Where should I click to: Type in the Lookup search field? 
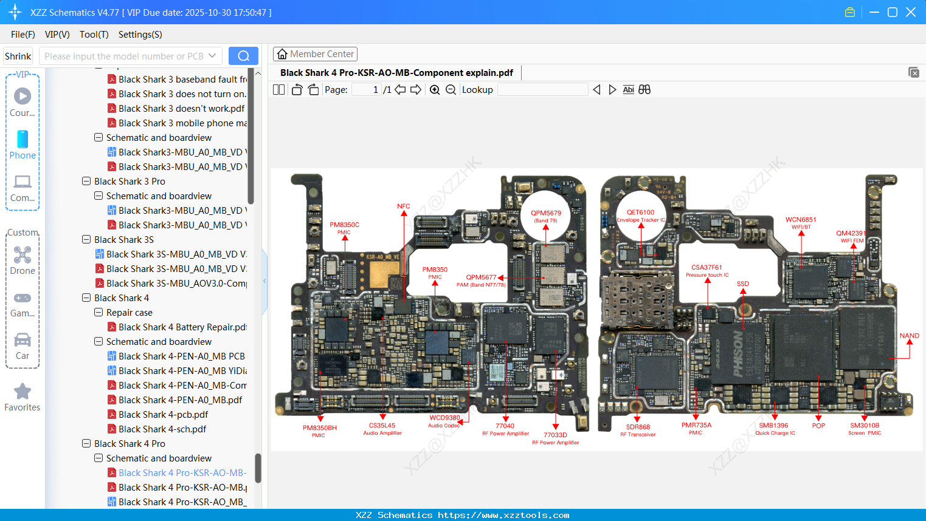[543, 89]
